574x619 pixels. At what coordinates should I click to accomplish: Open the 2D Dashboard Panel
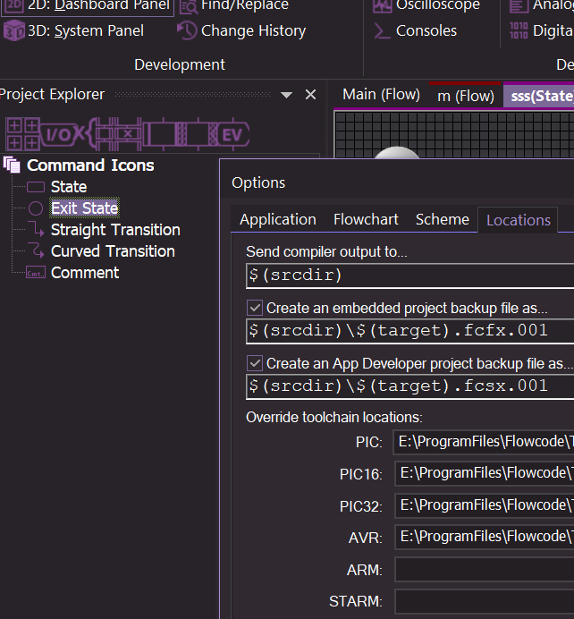pos(87,5)
